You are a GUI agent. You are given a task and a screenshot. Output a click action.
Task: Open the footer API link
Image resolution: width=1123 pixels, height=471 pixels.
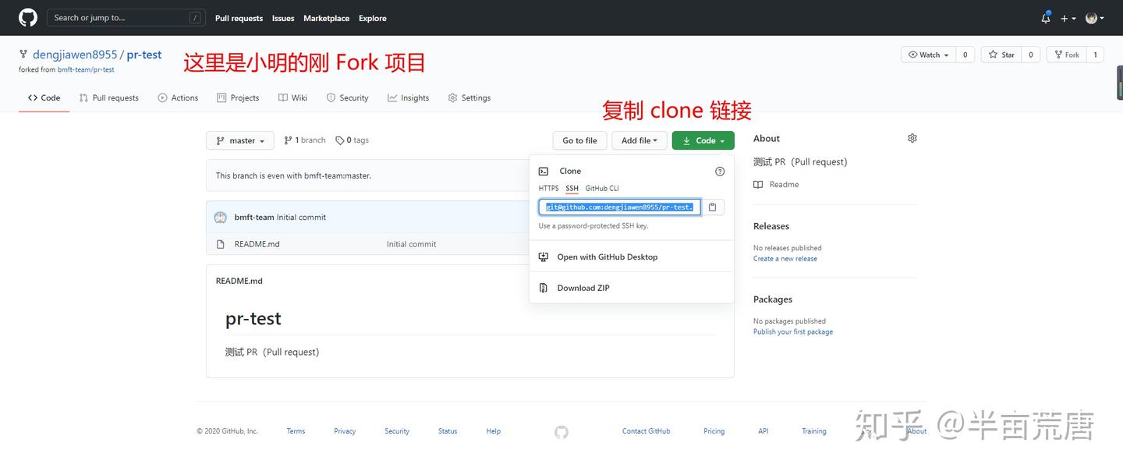click(763, 431)
